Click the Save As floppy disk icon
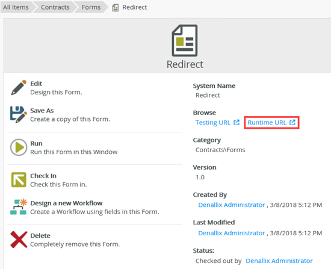Screen dimensions: 331x269 tap(19, 115)
